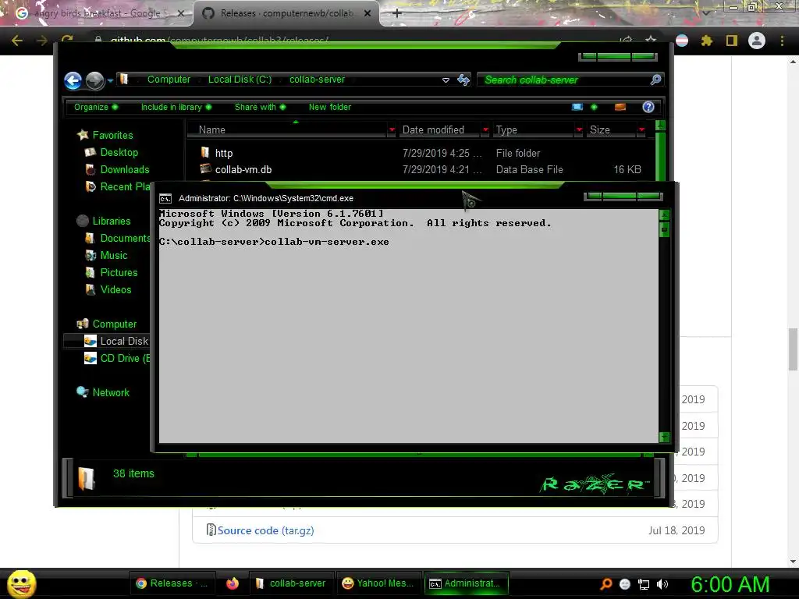
Task: Open a new Chrome tab
Action: pyautogui.click(x=397, y=13)
